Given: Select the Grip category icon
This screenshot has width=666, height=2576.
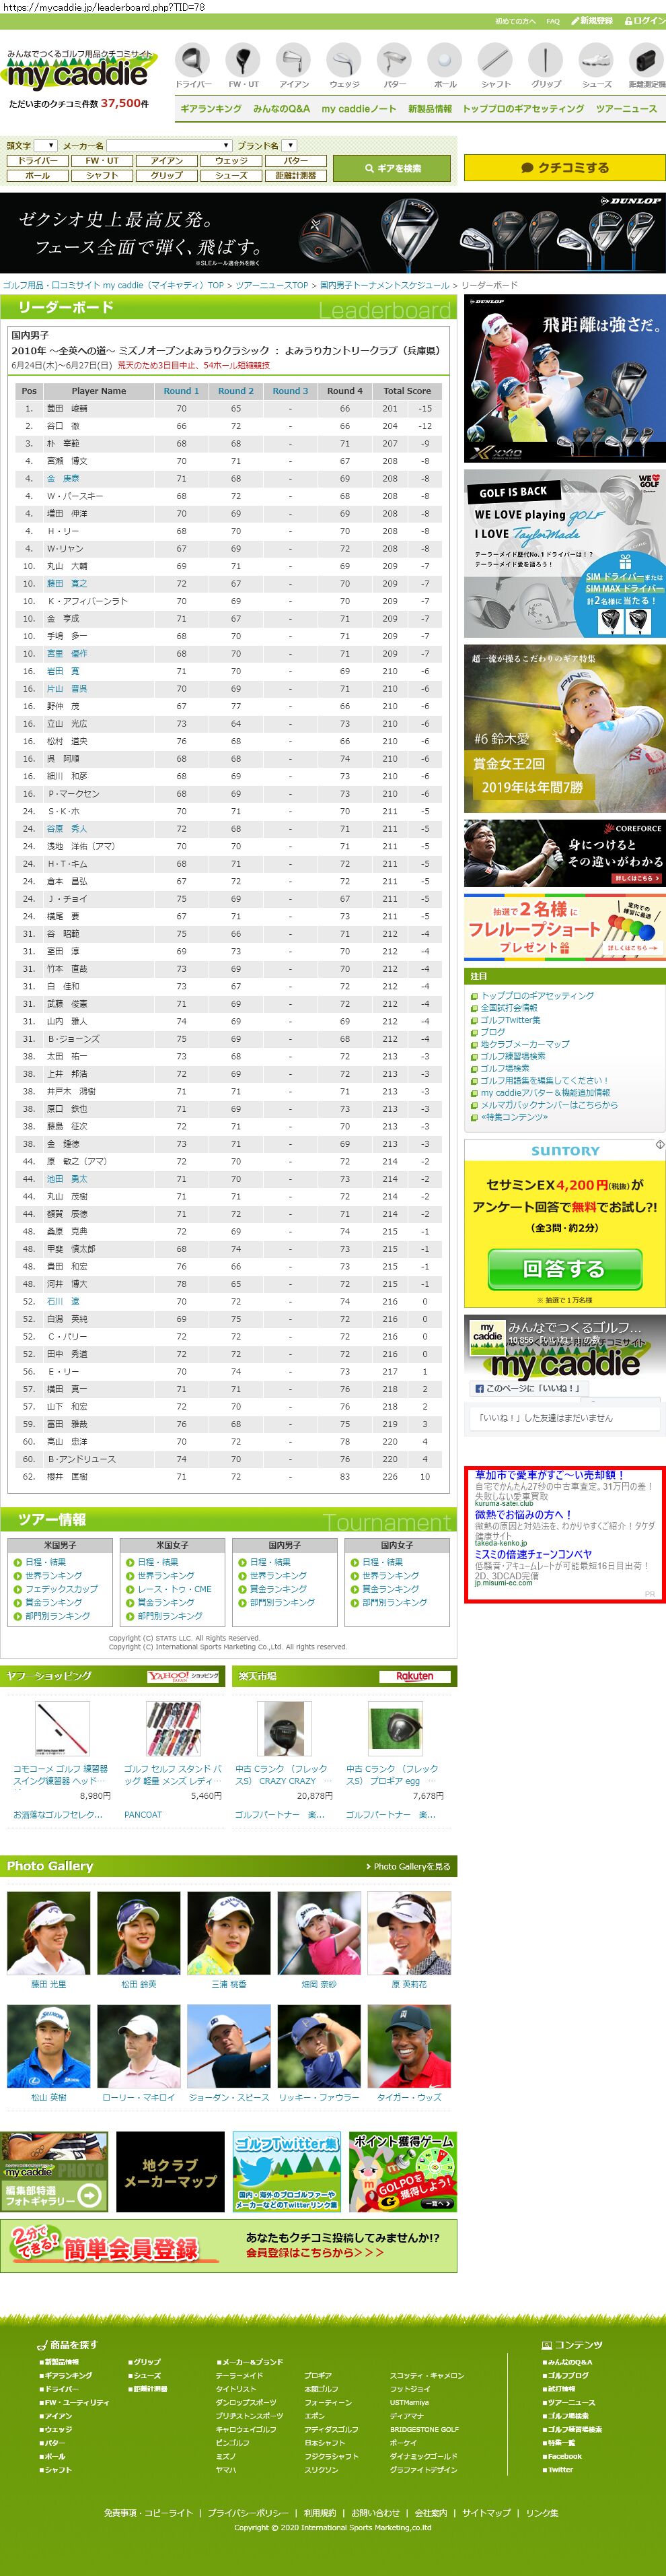Looking at the screenshot, I should tap(545, 65).
